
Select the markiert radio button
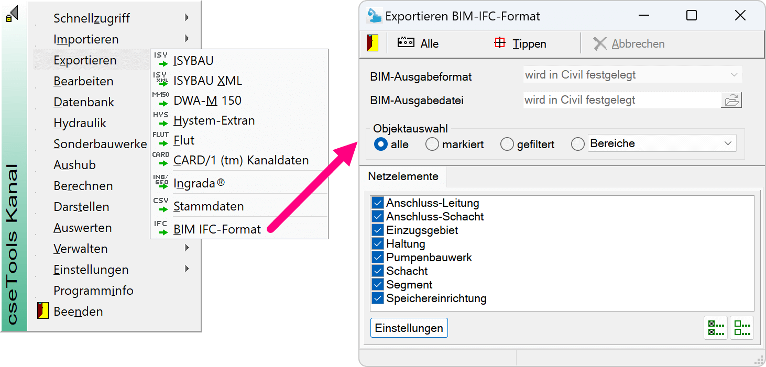[x=432, y=144]
